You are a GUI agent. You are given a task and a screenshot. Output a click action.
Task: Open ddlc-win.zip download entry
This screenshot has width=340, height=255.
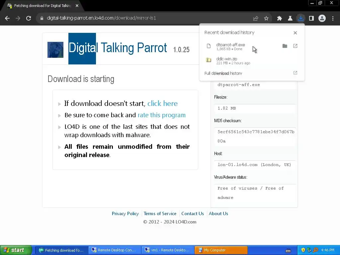pyautogui.click(x=252, y=61)
